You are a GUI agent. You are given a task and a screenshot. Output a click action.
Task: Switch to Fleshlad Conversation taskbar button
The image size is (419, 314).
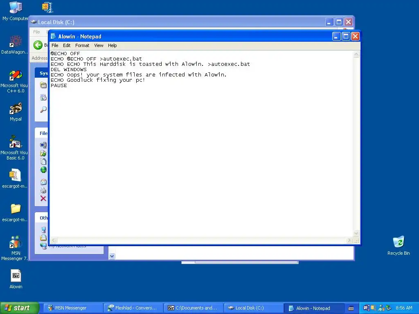pyautogui.click(x=133, y=308)
